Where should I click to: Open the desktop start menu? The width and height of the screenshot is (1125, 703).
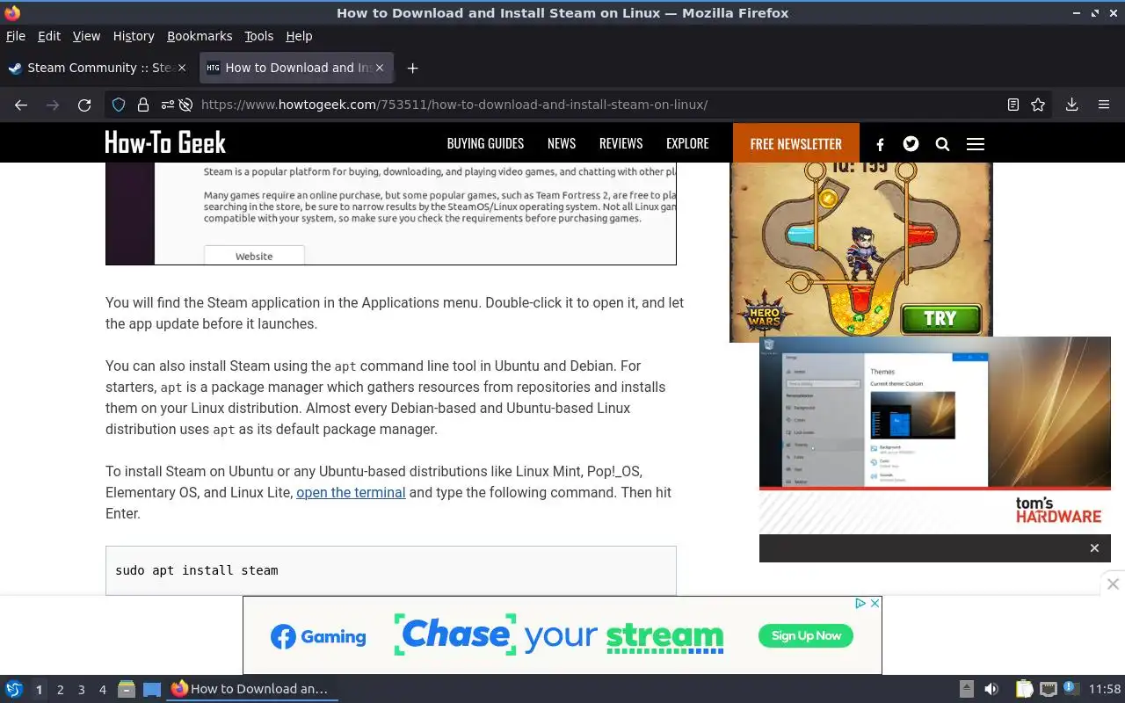(13, 689)
